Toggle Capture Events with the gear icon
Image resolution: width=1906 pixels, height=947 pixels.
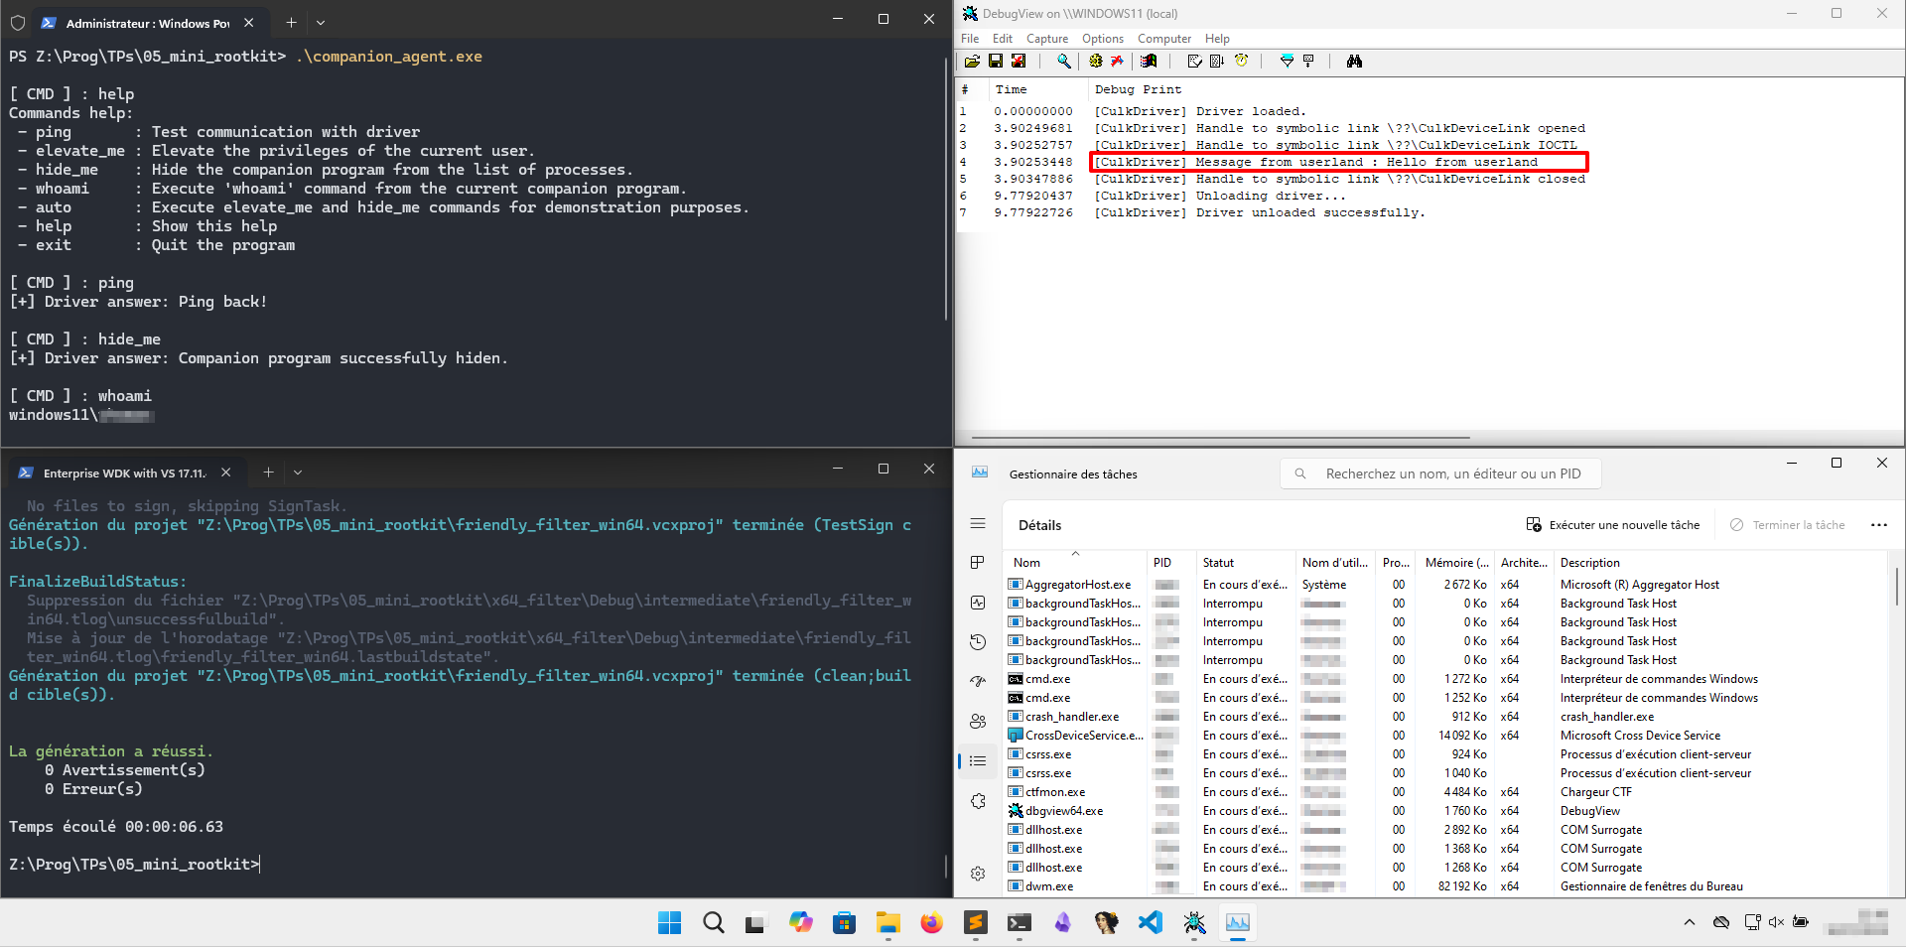(1095, 61)
